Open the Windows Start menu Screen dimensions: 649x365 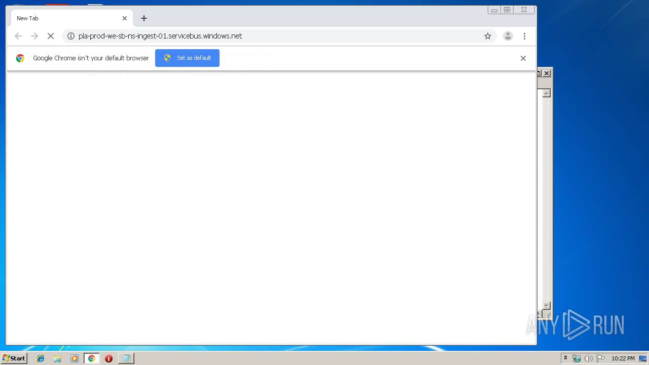[14, 358]
